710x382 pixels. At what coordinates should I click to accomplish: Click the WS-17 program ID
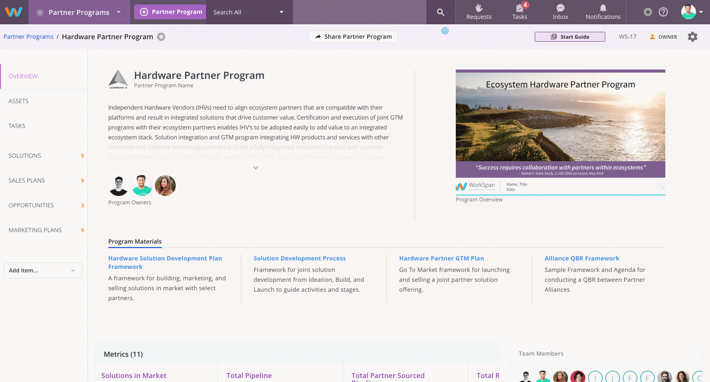tap(628, 37)
